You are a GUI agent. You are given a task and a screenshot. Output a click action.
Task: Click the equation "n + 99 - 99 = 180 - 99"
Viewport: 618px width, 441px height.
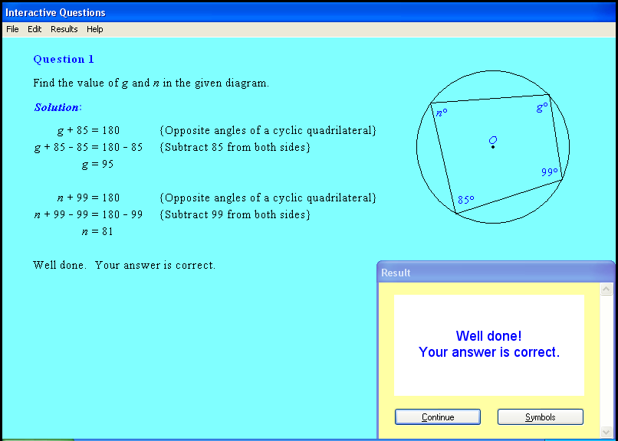pyautogui.click(x=89, y=214)
